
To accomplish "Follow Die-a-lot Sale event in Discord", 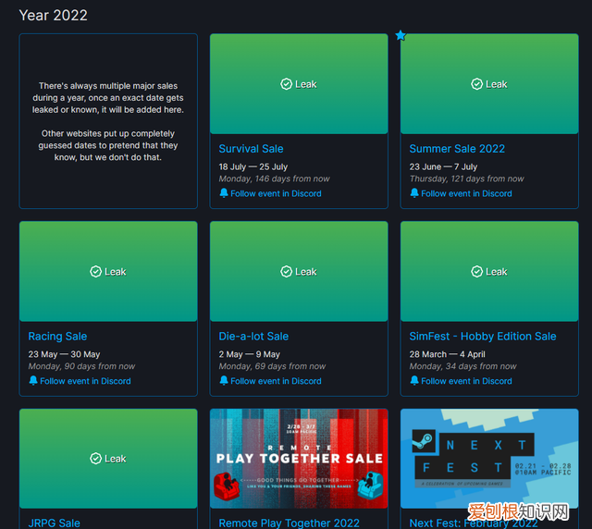I will click(276, 381).
